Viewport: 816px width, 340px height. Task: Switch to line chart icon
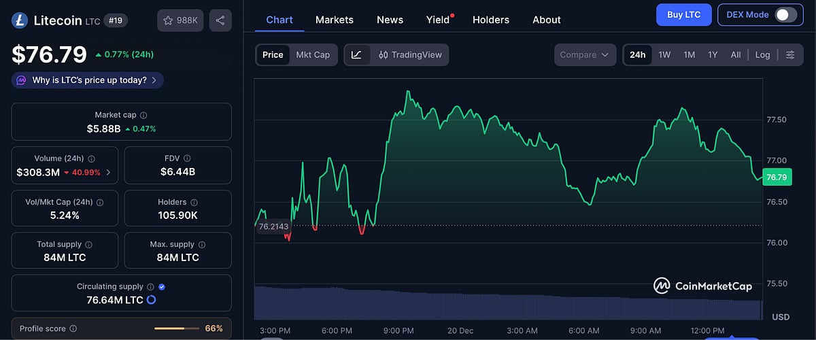pyautogui.click(x=357, y=54)
